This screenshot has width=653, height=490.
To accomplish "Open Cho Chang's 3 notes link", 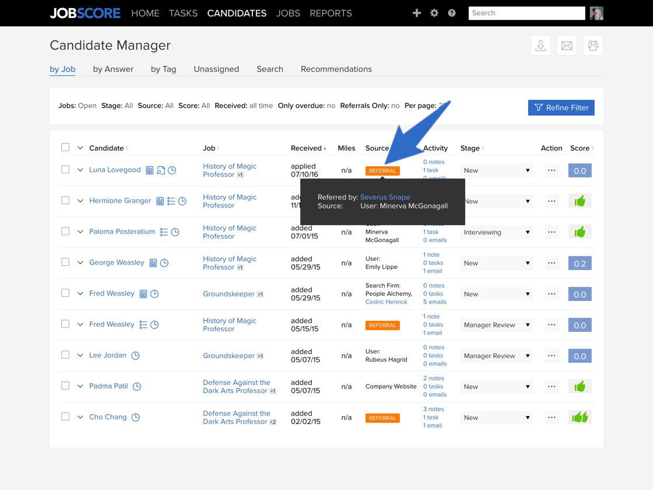I will 434,409.
